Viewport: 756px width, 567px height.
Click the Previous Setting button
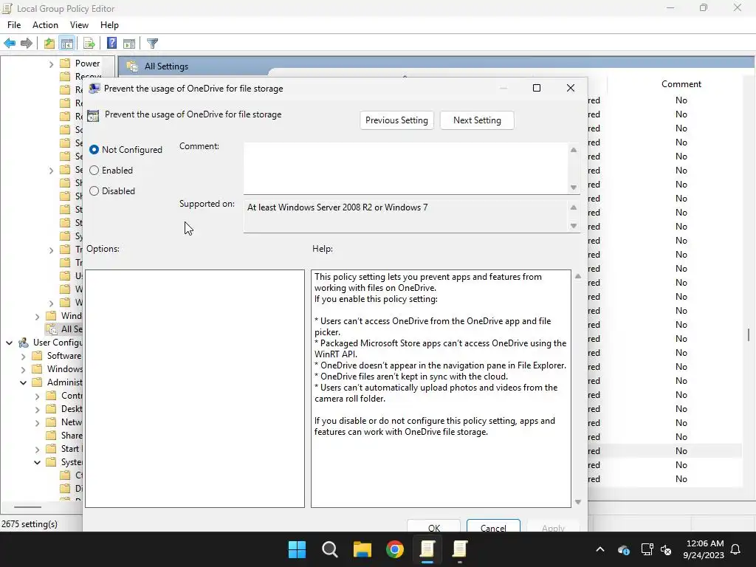pos(396,120)
